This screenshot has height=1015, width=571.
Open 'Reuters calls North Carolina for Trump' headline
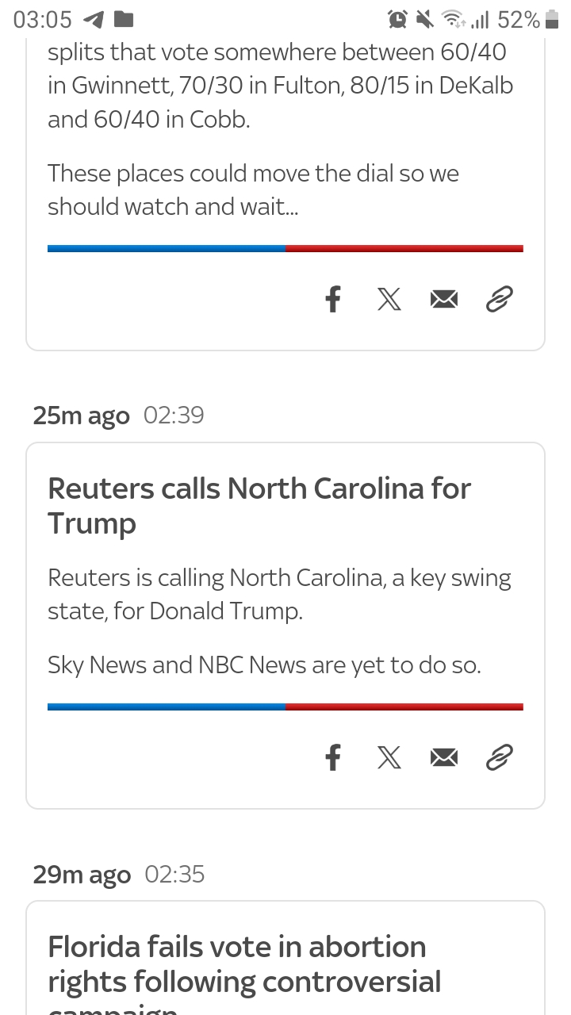click(x=259, y=505)
